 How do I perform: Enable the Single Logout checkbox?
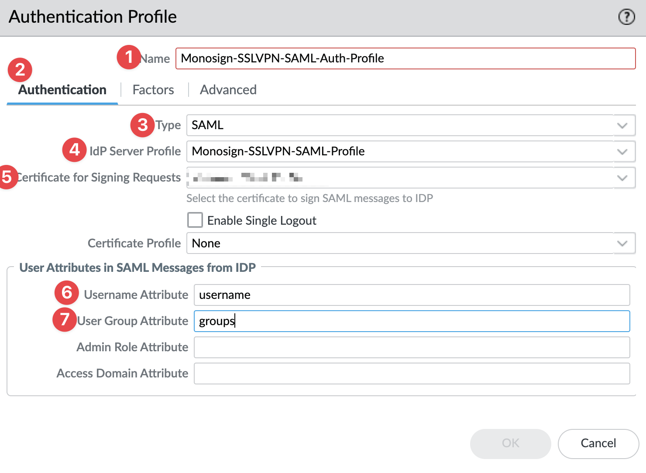click(x=195, y=220)
